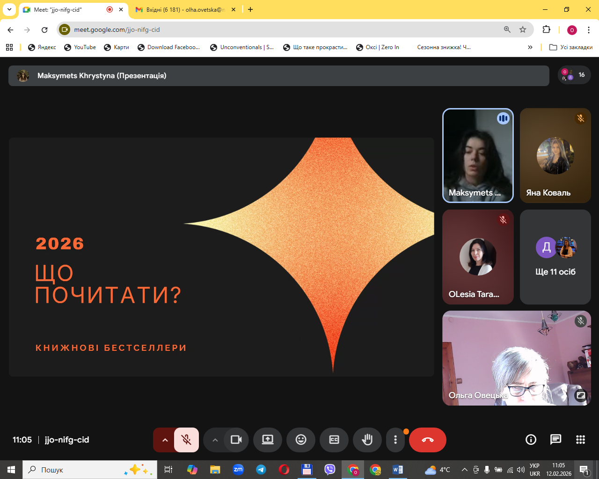Open the YouTube bookmark
Image resolution: width=599 pixels, height=479 pixels.
coord(80,47)
